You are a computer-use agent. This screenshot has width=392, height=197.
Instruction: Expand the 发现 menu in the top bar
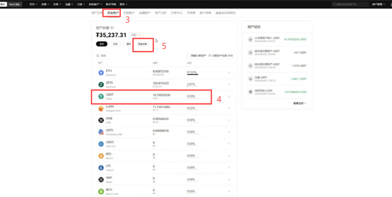click(45, 4)
